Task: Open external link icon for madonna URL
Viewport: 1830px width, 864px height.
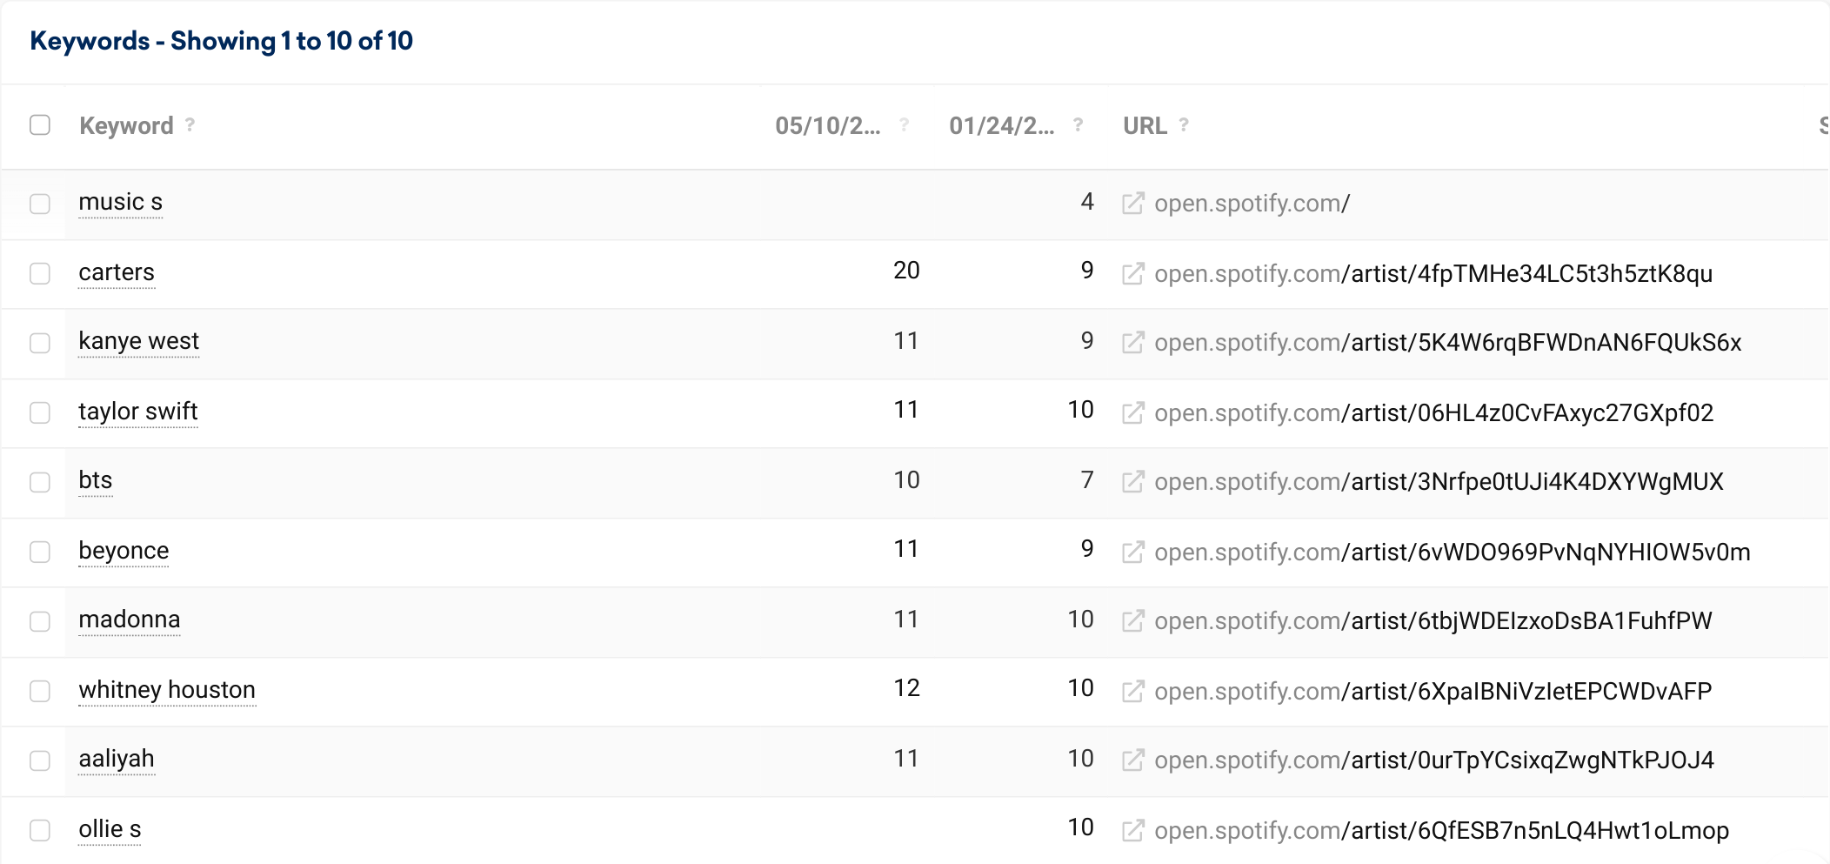Action: point(1132,621)
